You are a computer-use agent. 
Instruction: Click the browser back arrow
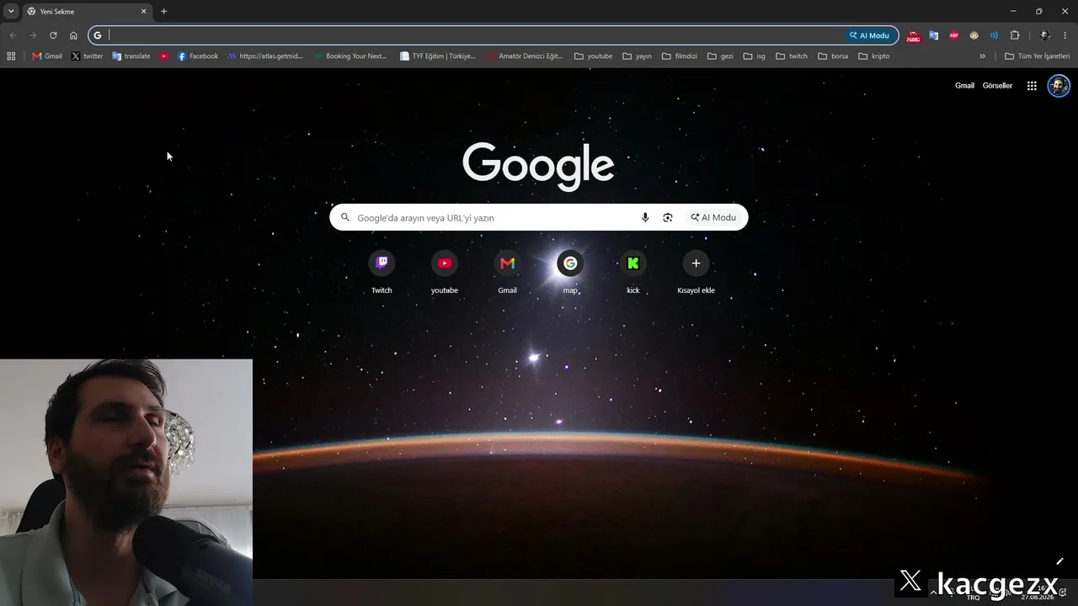click(13, 35)
